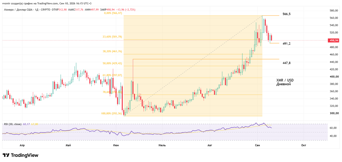The width and height of the screenshot is (342, 162).
Task: Select the 491,2 price annotation
Action: pyautogui.click(x=286, y=43)
